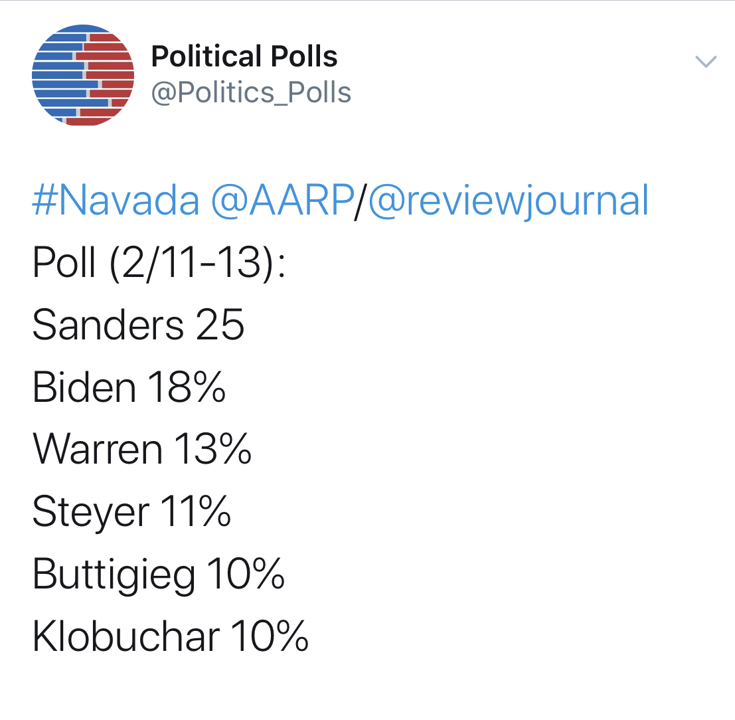
Task: Open the Political Polls profile avatar
Action: (83, 75)
